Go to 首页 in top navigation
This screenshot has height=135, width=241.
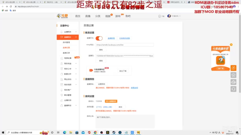(78, 16)
